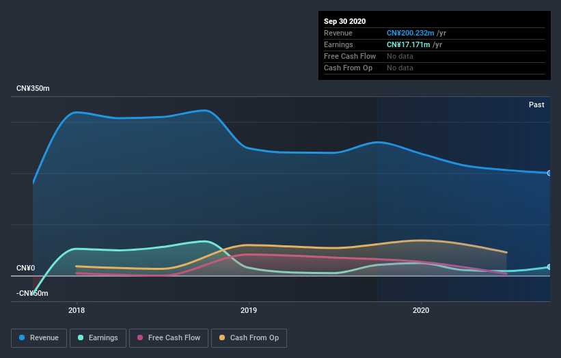This screenshot has height=358, width=561.
Task: Click the Free Cash Flow row label in the tooltip
Action: [350, 56]
